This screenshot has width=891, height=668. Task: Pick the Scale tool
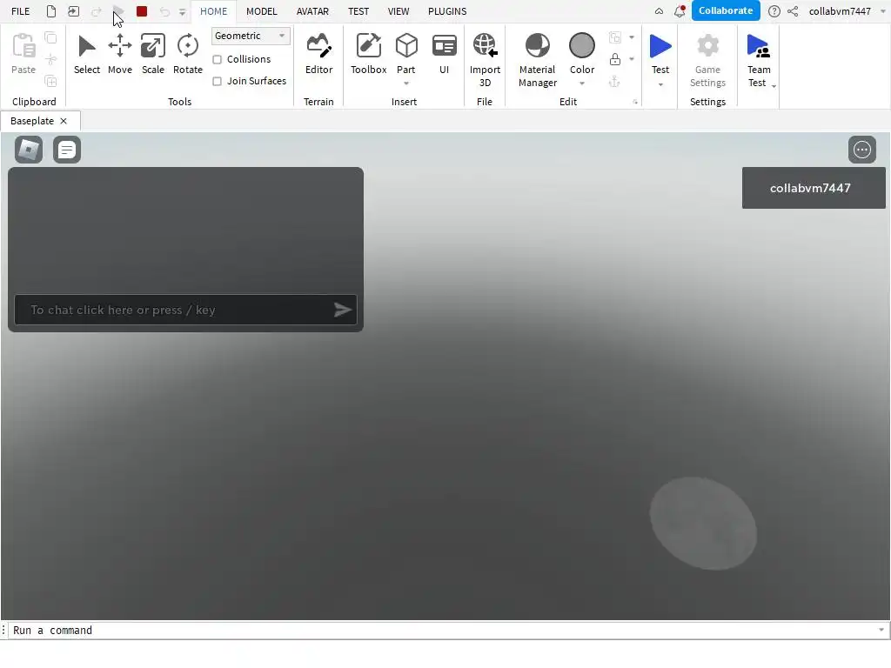point(153,55)
